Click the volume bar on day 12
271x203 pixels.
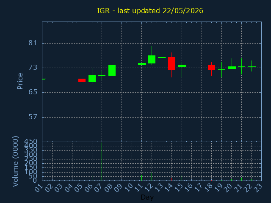point(152,176)
